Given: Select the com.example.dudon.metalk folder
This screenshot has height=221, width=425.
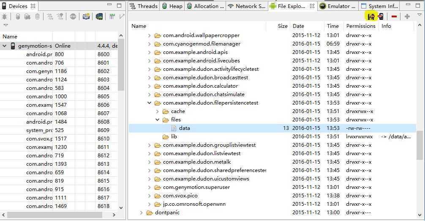Looking at the screenshot, I should click(197, 162).
